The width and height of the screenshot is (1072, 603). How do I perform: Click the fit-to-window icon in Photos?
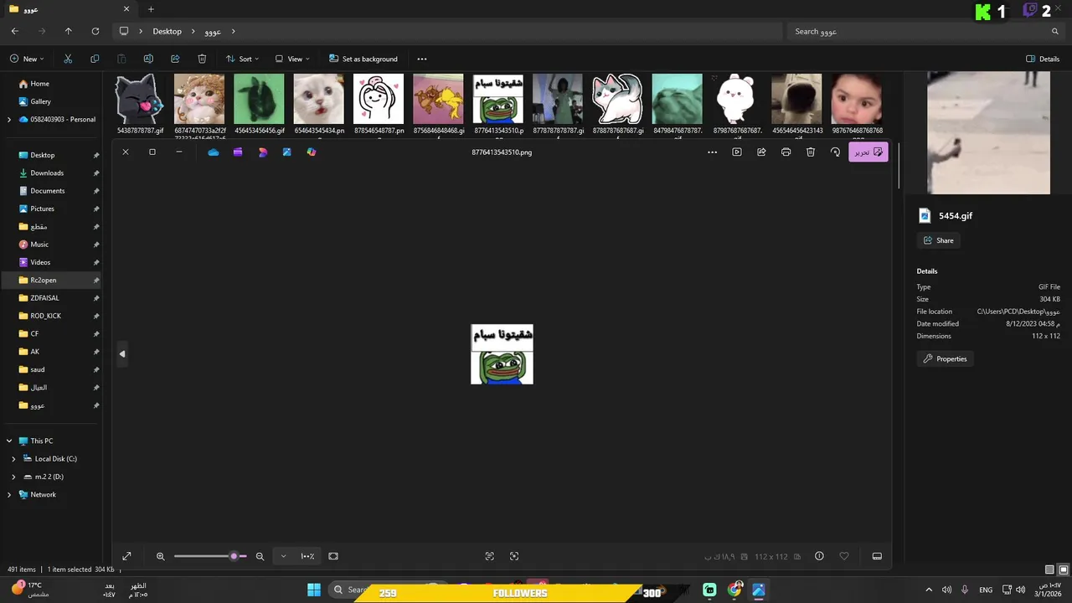[333, 556]
